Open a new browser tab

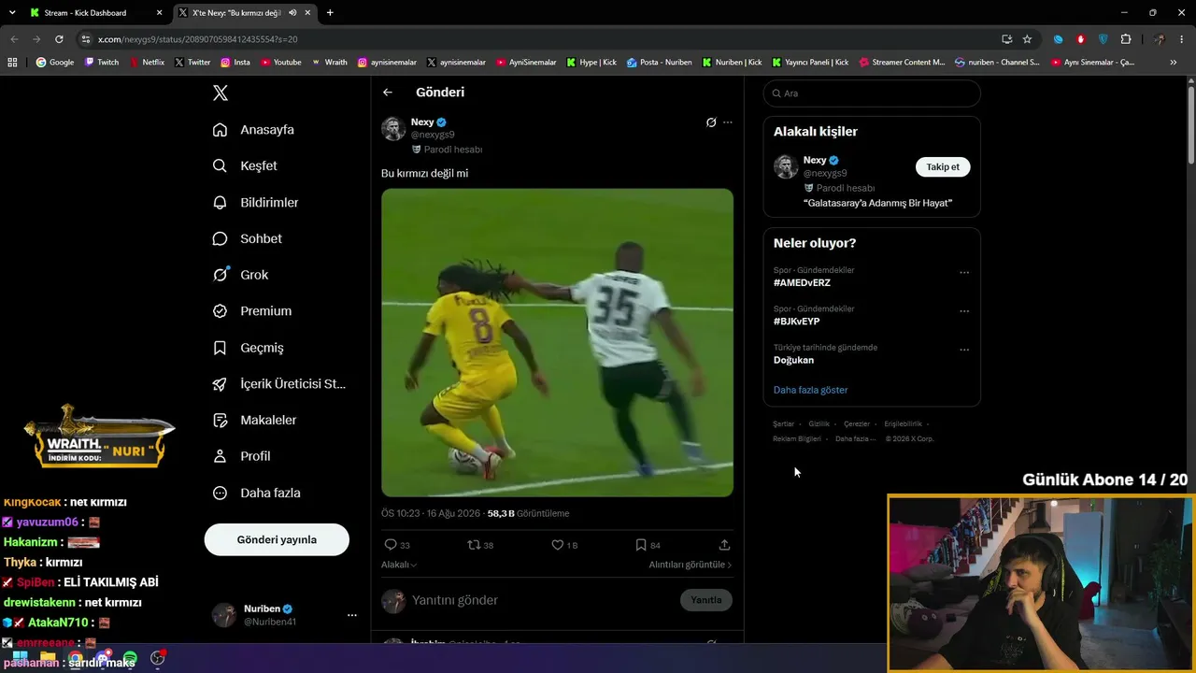330,13
